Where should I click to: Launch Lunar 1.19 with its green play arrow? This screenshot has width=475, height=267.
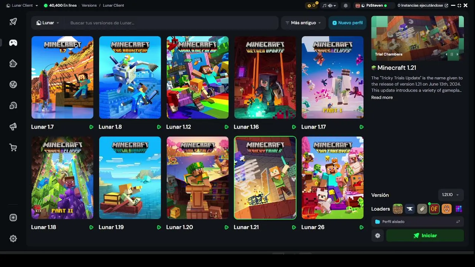[x=159, y=227]
